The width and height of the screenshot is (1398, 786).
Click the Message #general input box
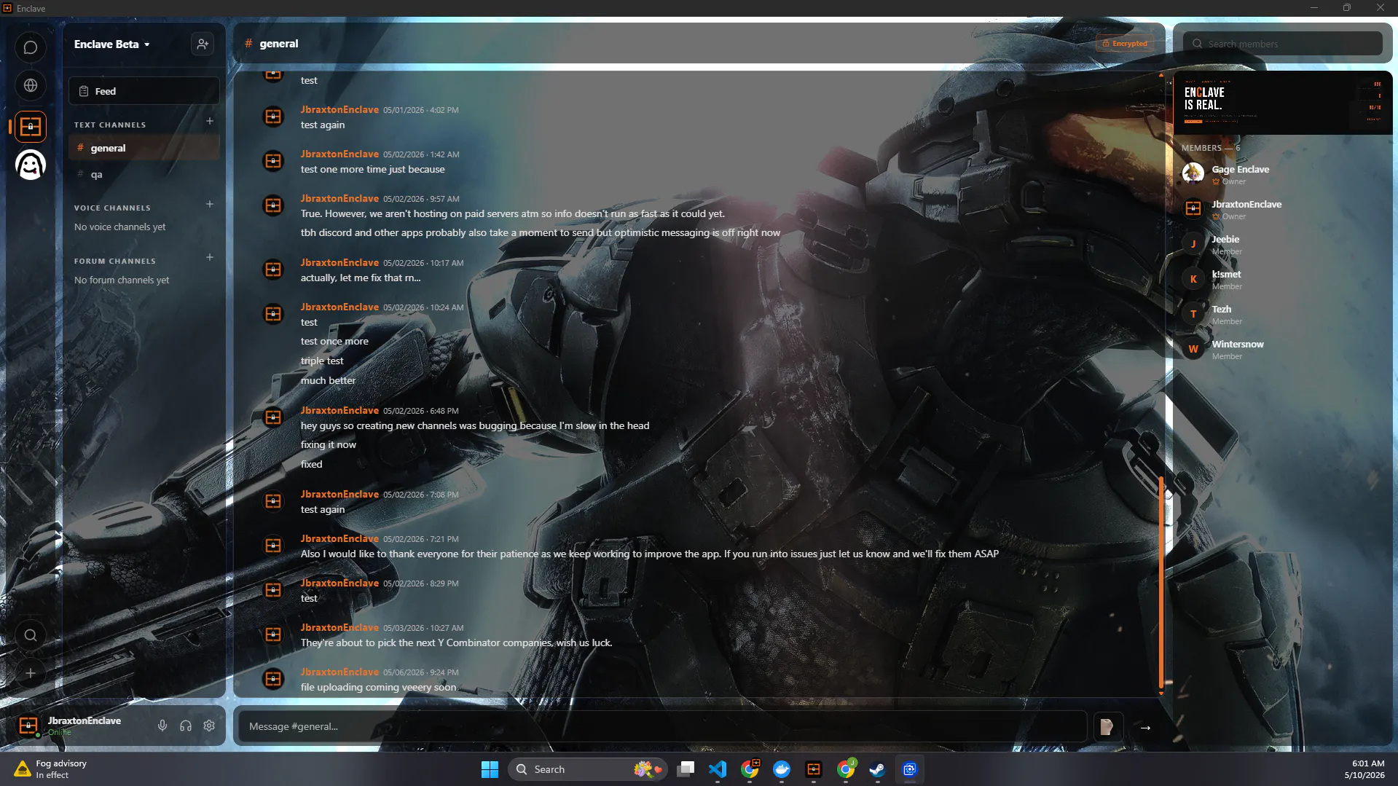point(662,726)
